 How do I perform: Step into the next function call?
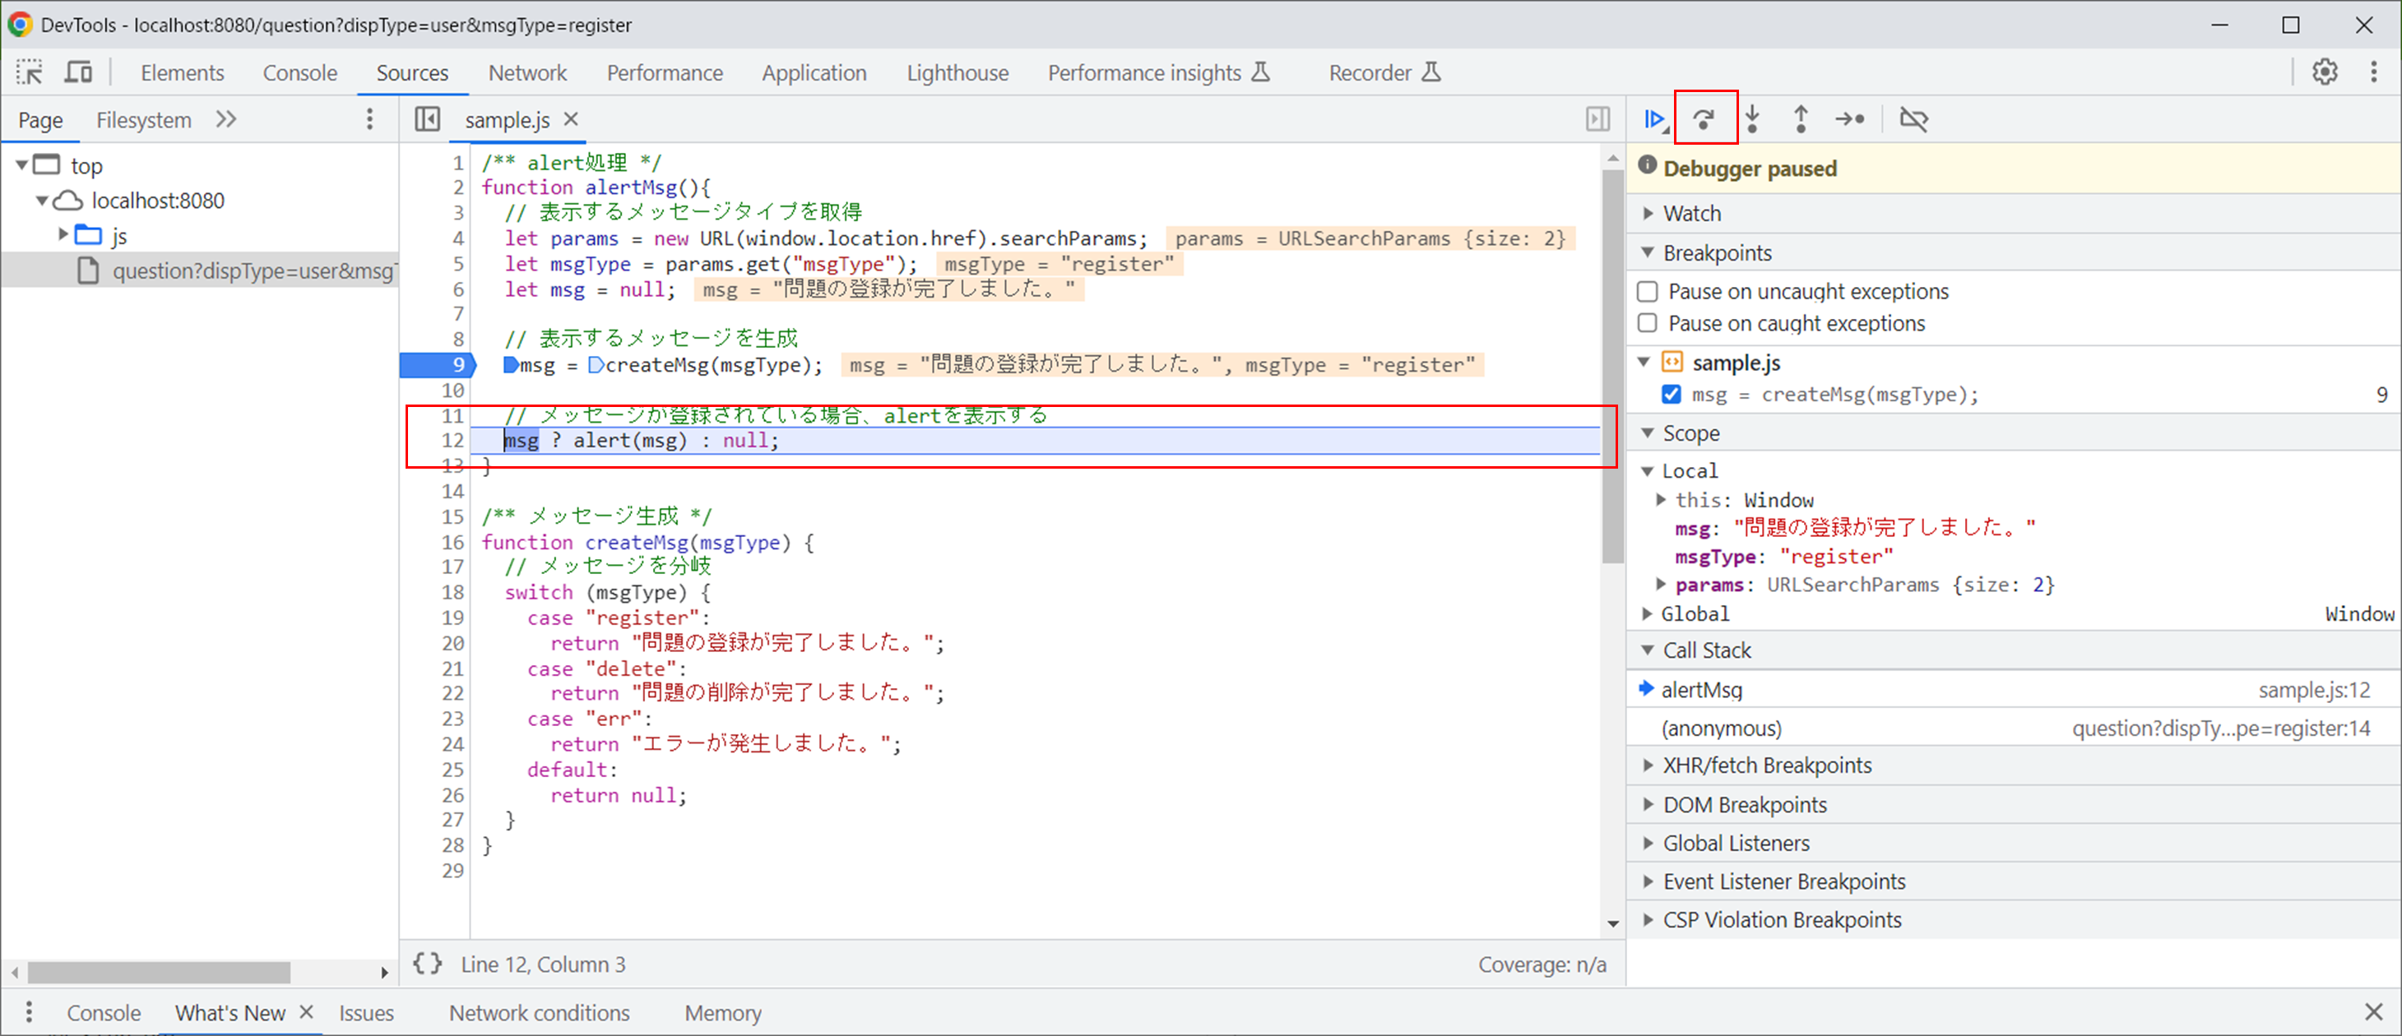1754,119
